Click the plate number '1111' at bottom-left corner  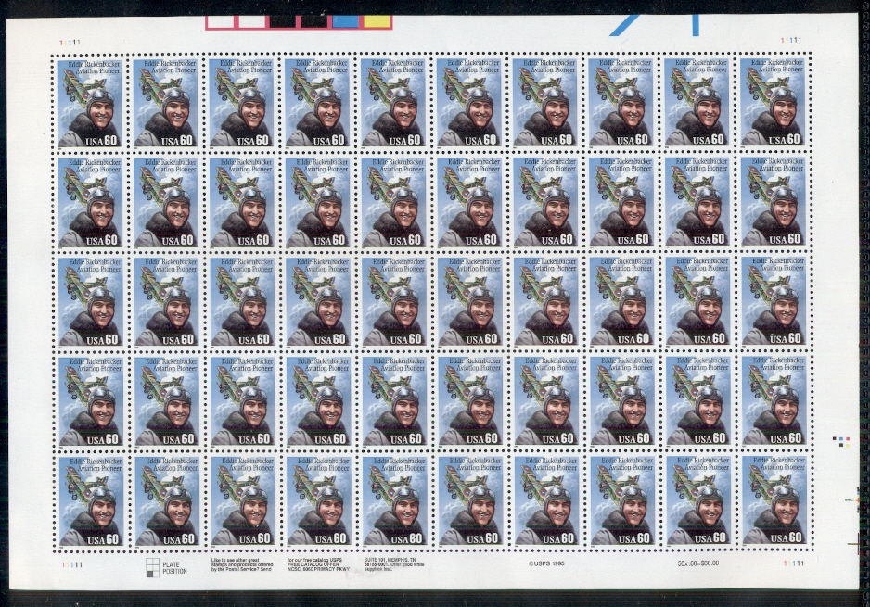click(x=70, y=564)
